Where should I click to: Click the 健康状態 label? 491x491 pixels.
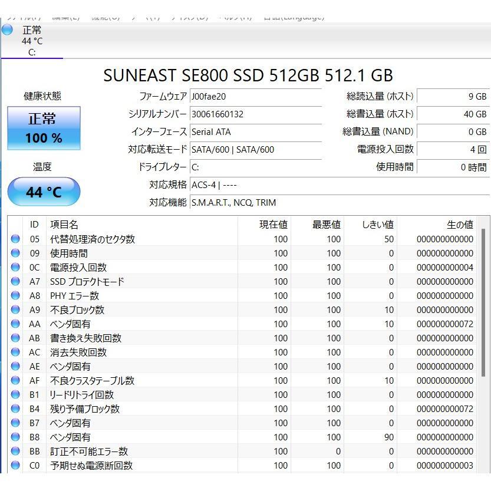[42, 96]
